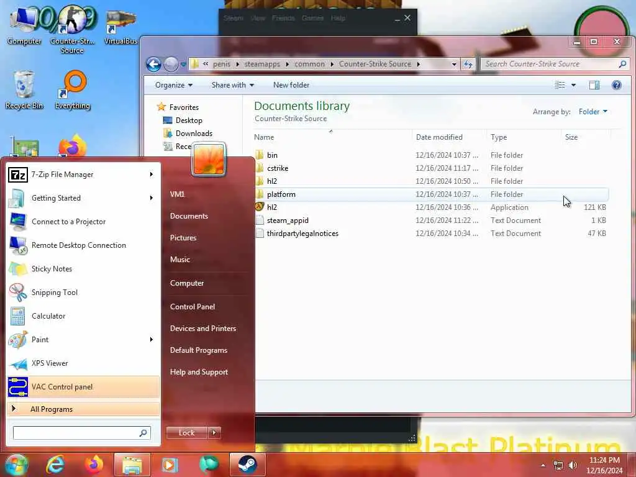Open 7-Zip File Manager from Start menu

pos(83,175)
